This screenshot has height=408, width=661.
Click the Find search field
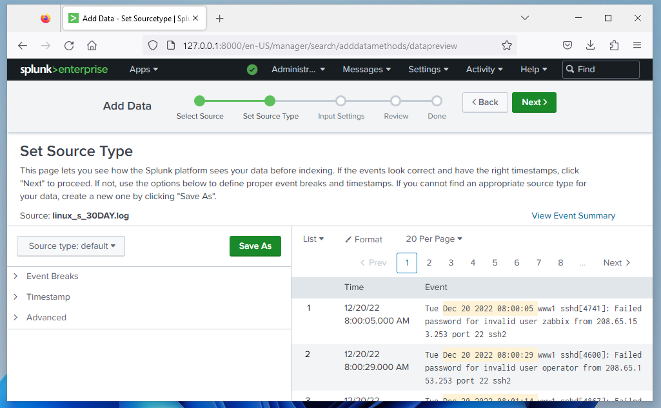tap(601, 70)
